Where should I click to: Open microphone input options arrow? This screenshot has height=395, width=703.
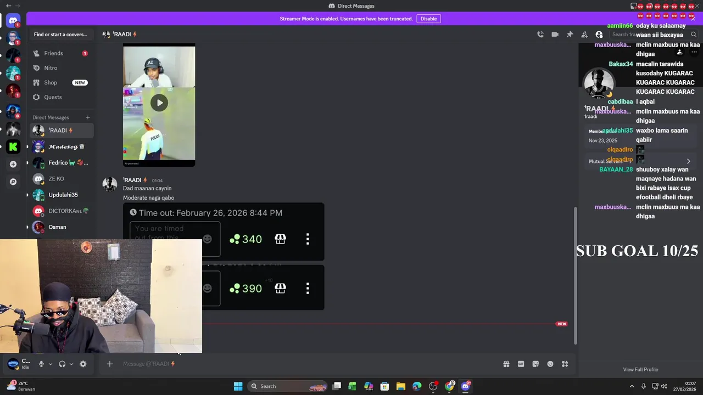(x=51, y=364)
